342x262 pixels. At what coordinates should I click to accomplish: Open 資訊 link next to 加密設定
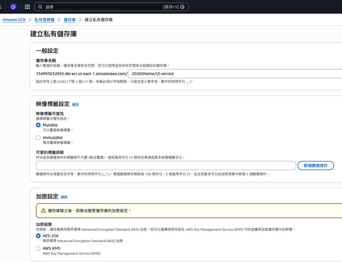point(64,197)
